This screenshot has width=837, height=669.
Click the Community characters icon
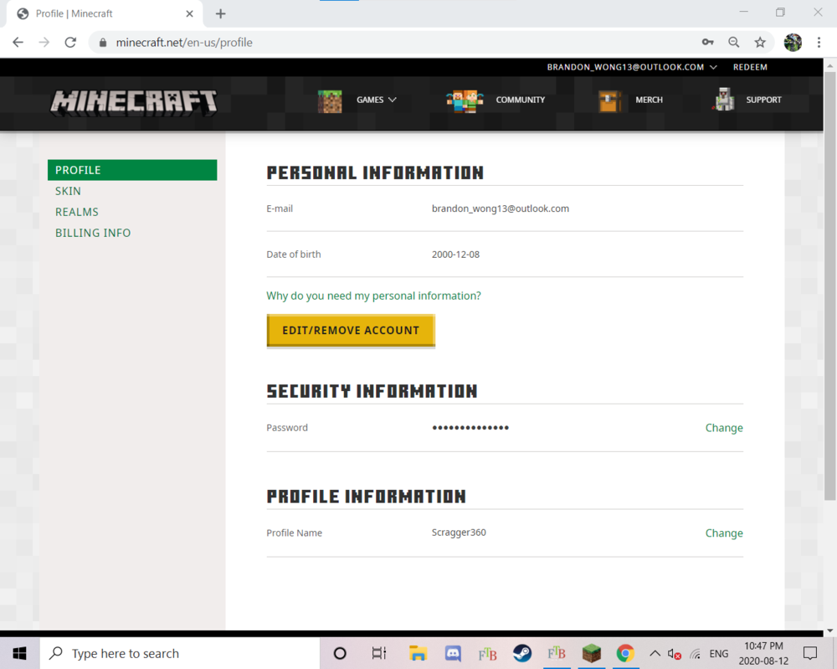click(465, 100)
